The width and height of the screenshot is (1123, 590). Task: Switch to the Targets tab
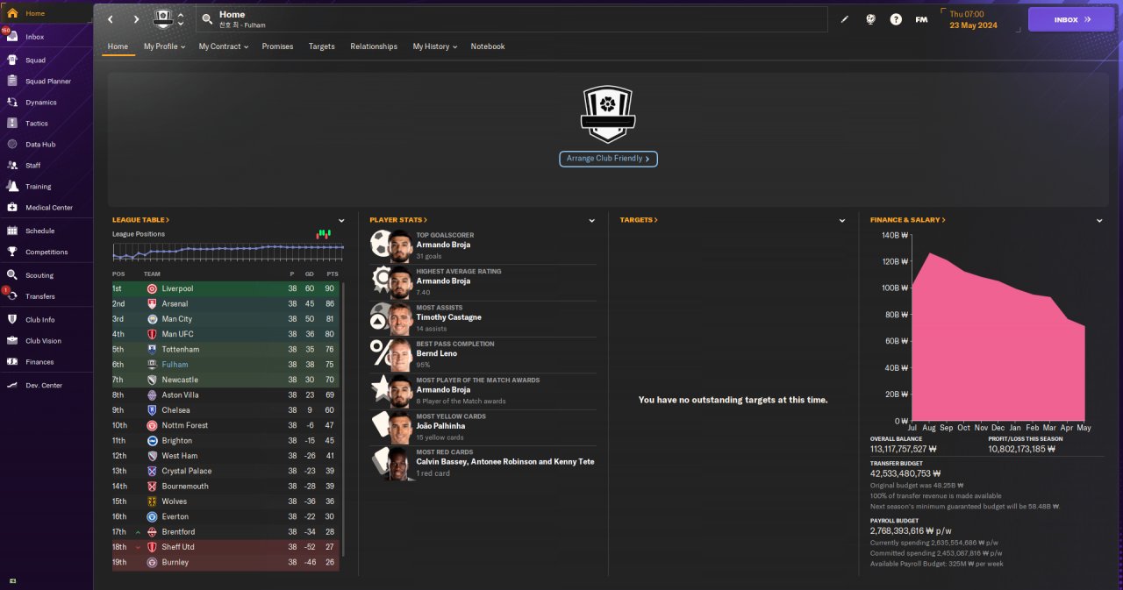pos(321,46)
